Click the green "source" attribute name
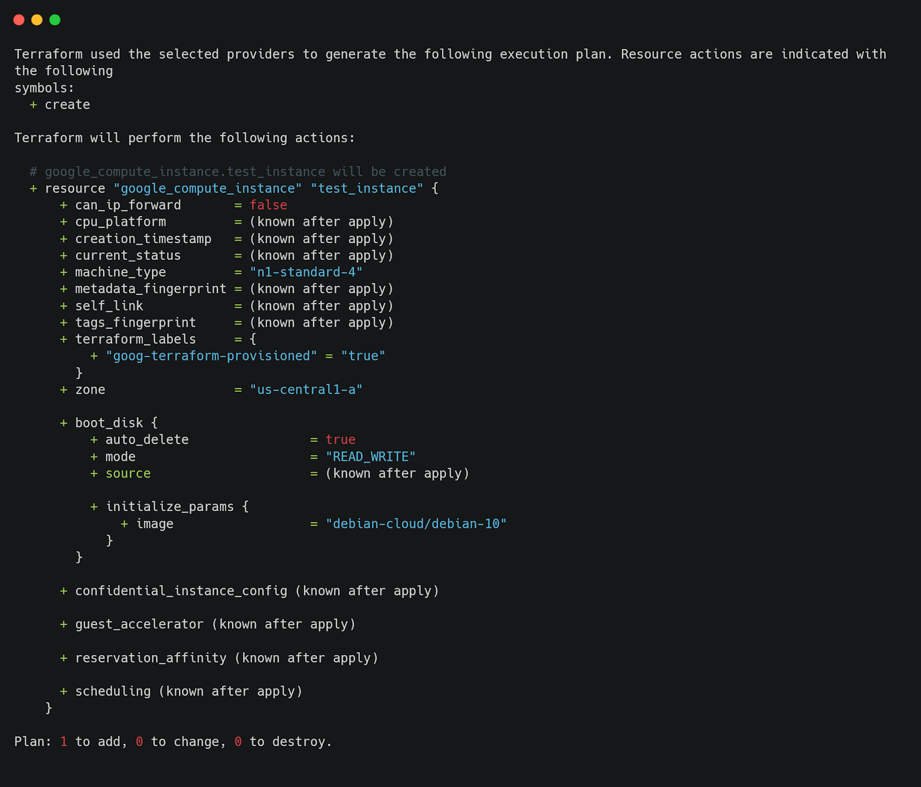Image resolution: width=921 pixels, height=787 pixels. click(128, 474)
